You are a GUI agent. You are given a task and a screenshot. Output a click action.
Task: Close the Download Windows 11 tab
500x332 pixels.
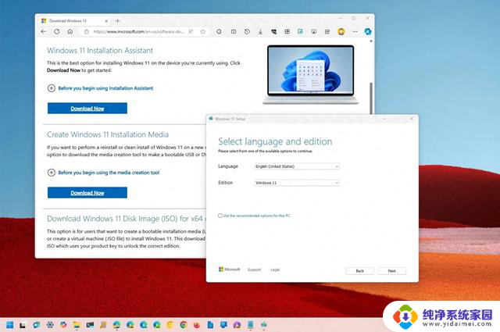point(106,21)
